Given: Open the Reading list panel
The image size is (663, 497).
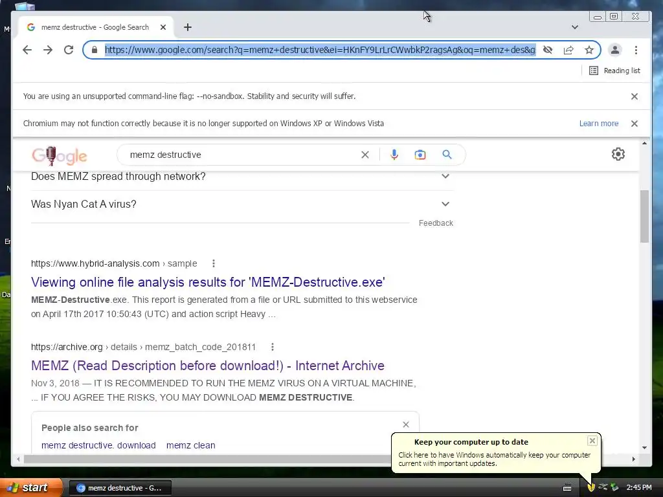Looking at the screenshot, I should pyautogui.click(x=615, y=71).
